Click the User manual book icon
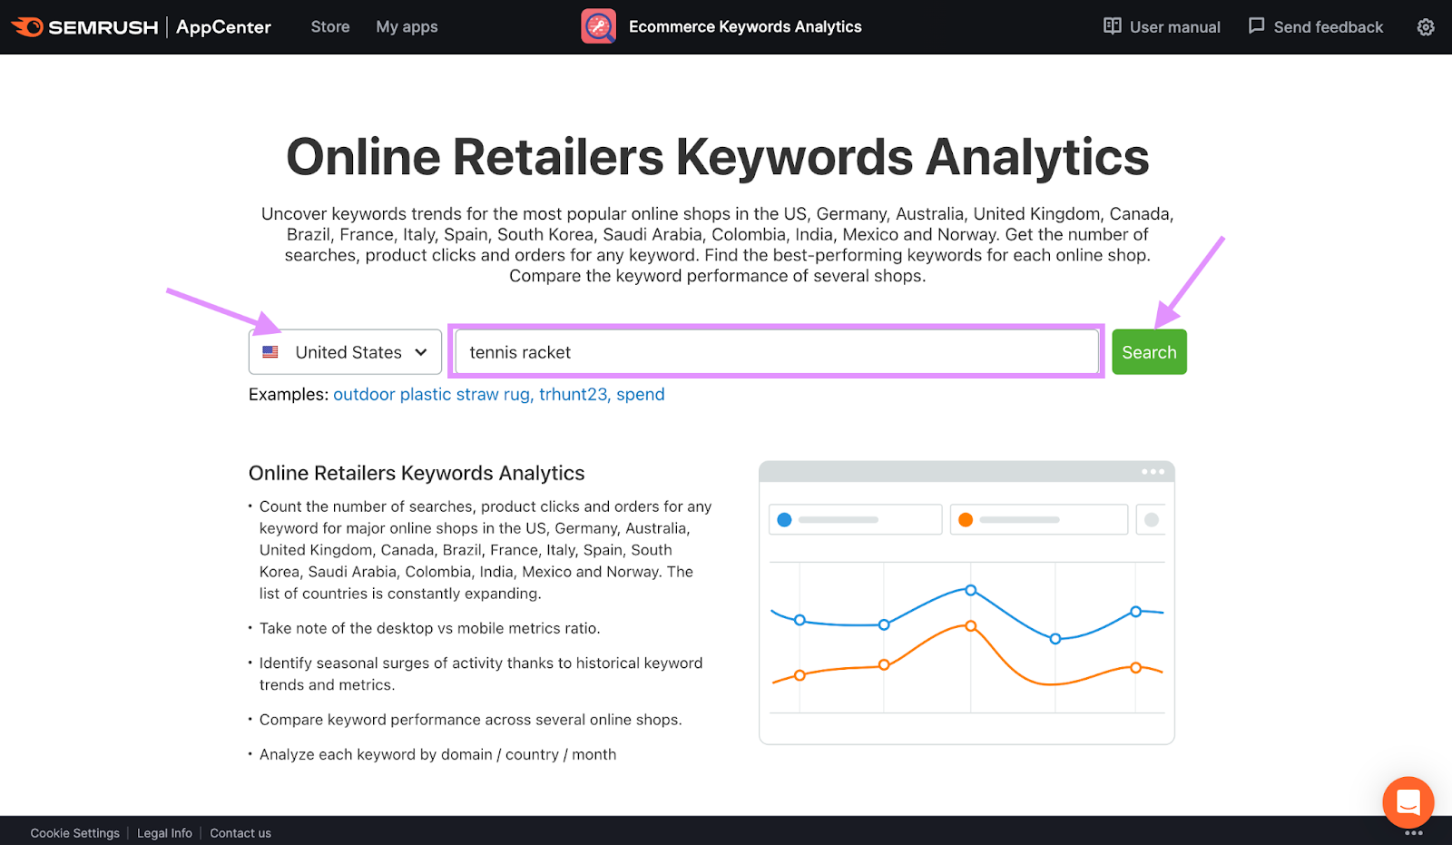 click(x=1112, y=26)
